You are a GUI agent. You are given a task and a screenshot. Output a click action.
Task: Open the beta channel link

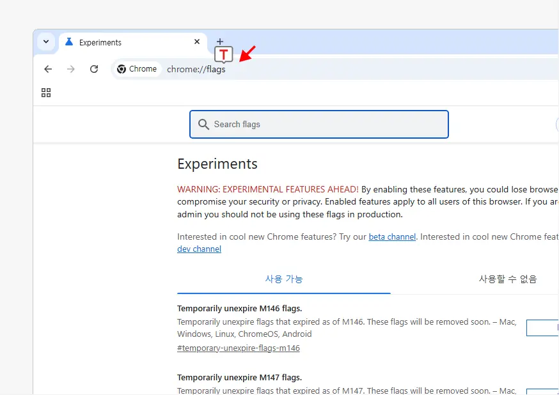tap(392, 237)
